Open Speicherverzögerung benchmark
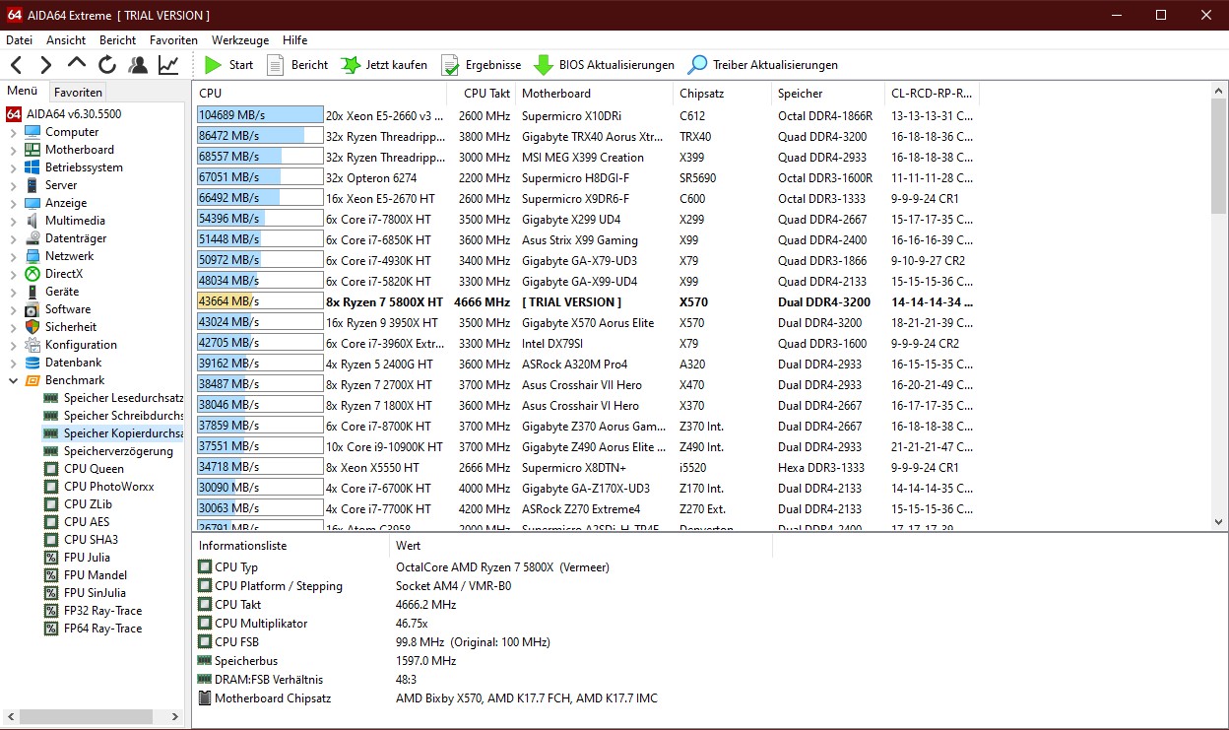 [108, 451]
